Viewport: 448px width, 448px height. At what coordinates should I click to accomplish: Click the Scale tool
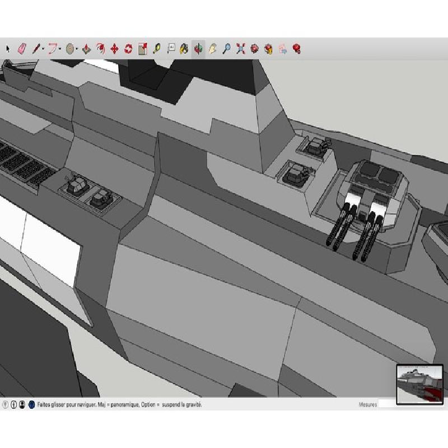click(x=142, y=49)
